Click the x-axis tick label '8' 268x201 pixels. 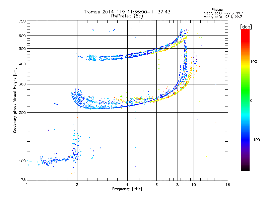click(x=178, y=185)
